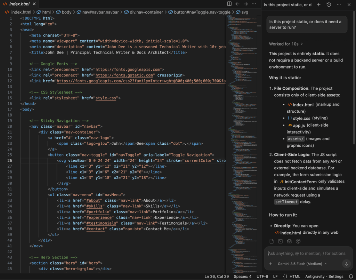Add context with the plus button in chat input
This screenshot has width=356, height=280.
pyautogui.click(x=270, y=264)
